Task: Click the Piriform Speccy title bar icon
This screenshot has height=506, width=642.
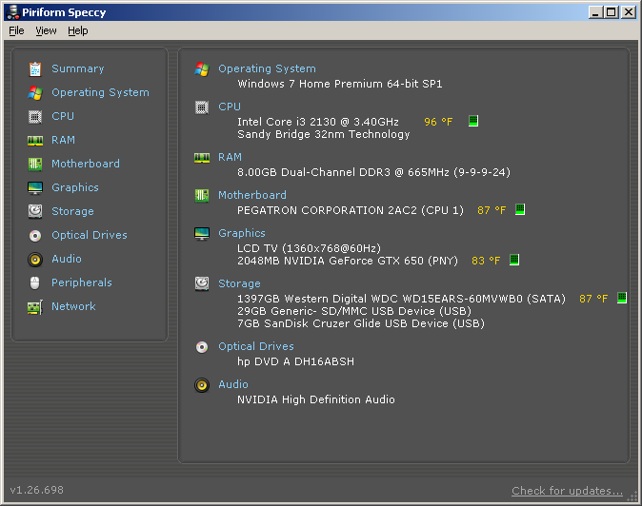Action: pos(13,12)
